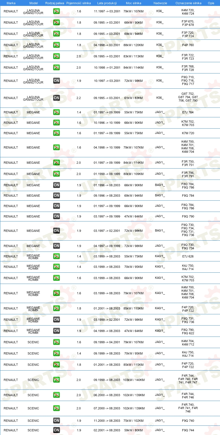The width and height of the screenshot is (220, 435).
Task: Select the date cell 04.1998 -> 03.2001
Action: click(x=107, y=45)
